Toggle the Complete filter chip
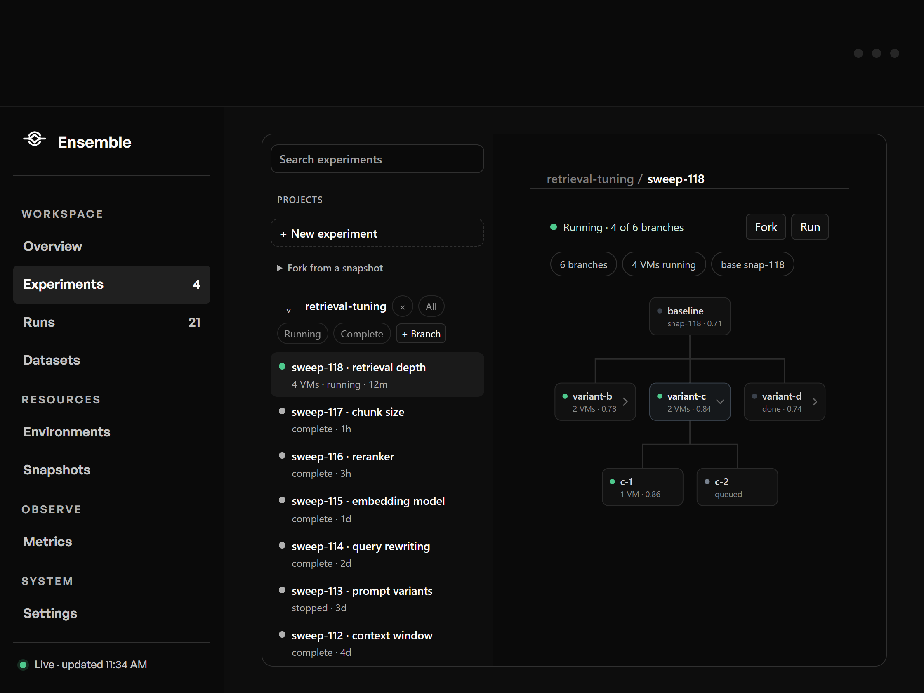 tap(362, 334)
